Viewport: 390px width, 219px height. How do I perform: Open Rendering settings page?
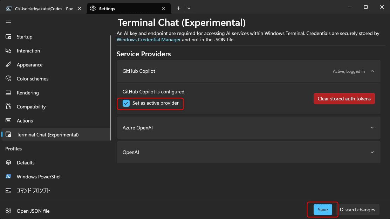click(x=56, y=93)
